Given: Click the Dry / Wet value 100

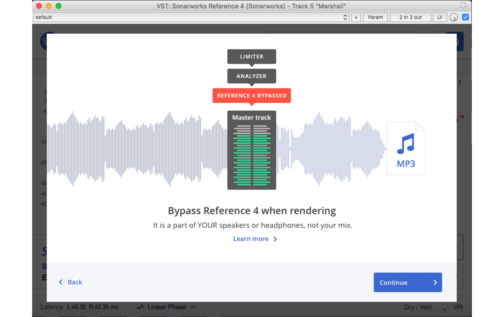Looking at the screenshot, I should pos(458,307).
